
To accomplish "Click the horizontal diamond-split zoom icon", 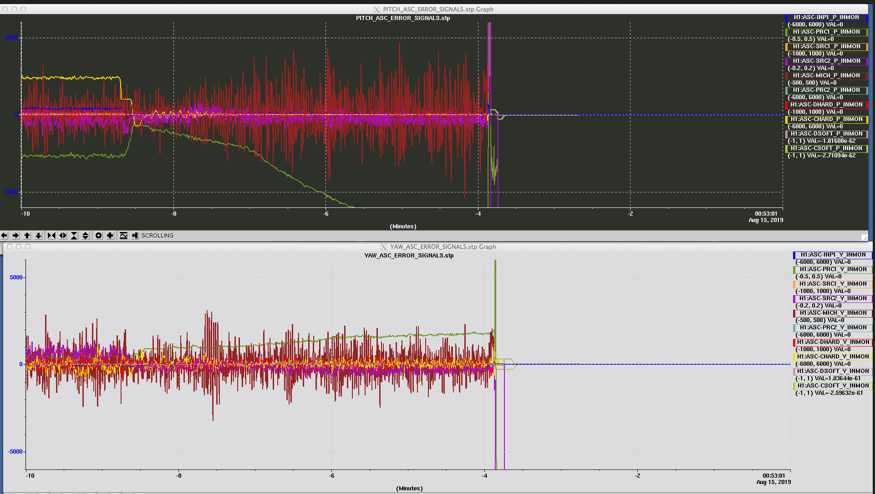I will [x=63, y=236].
